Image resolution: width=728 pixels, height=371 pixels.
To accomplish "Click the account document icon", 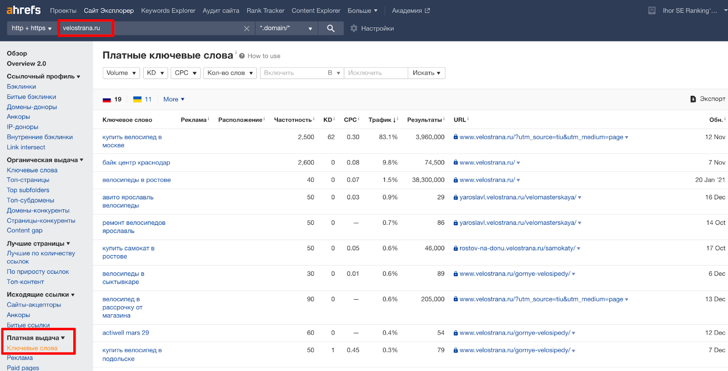I will [x=652, y=10].
